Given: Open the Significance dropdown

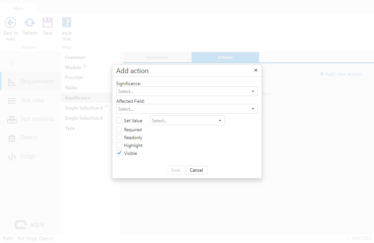Looking at the screenshot, I should 187,91.
